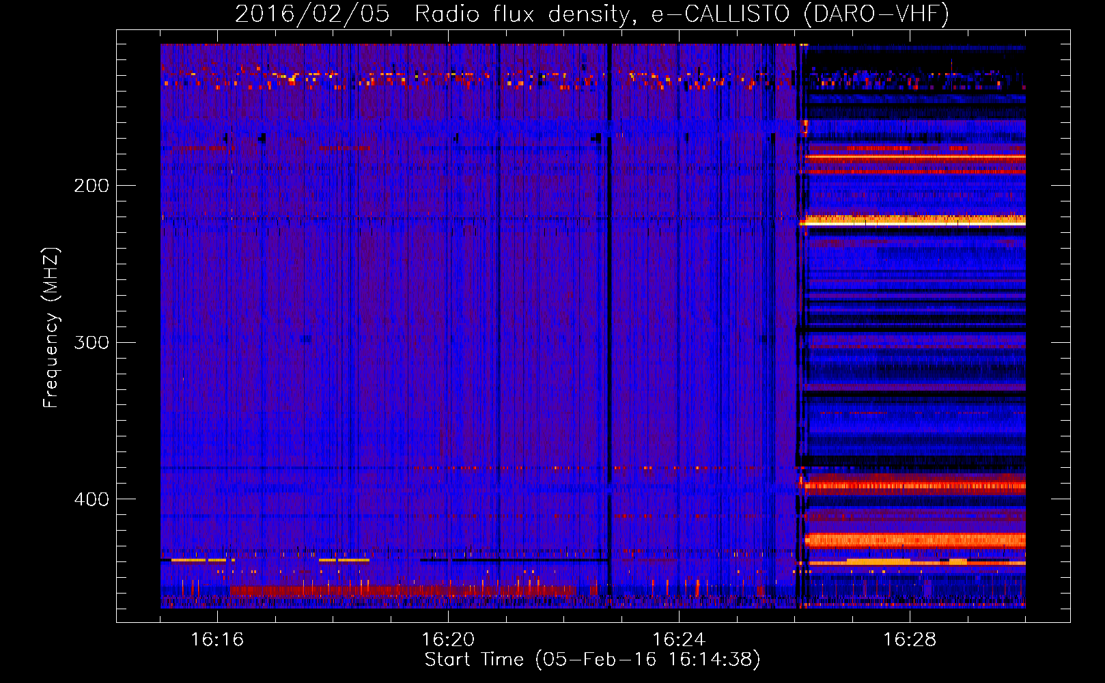
Task: Click the 200 frequency tick label
Action: [92, 185]
